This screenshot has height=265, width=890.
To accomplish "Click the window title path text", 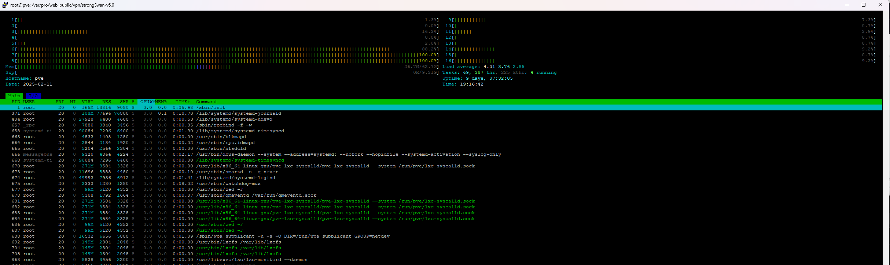I will pos(62,5).
